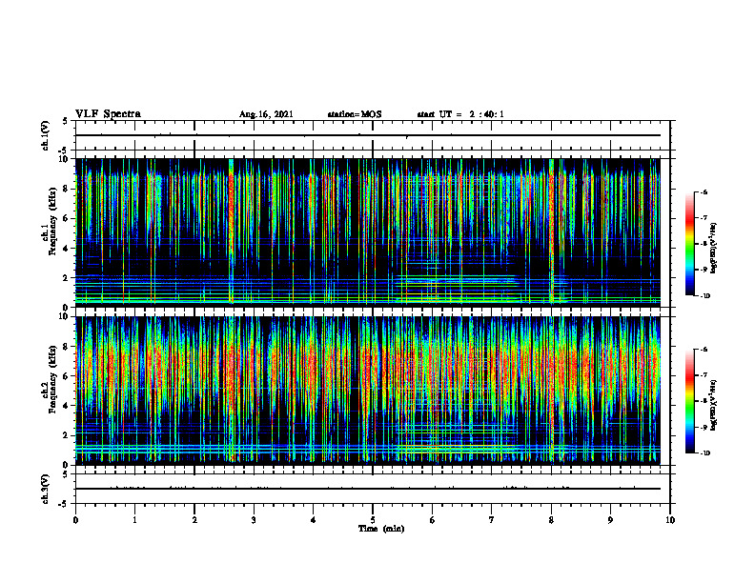Click the "station=MOS" header text

coord(355,114)
